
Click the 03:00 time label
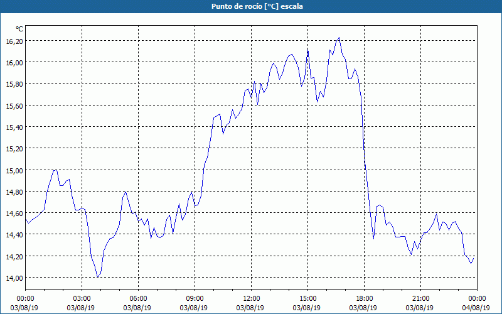(x=82, y=299)
